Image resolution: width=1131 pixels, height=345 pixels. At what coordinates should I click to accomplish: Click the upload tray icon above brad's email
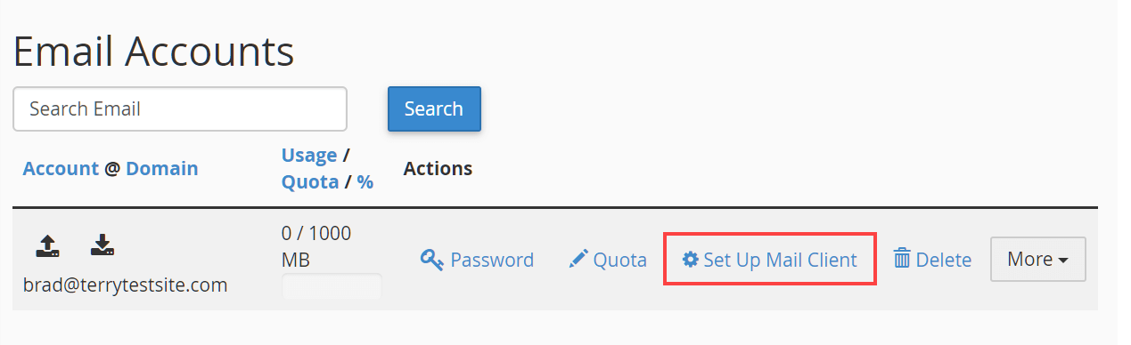47,245
